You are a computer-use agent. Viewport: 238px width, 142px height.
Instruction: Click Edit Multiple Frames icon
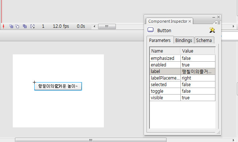(25, 26)
